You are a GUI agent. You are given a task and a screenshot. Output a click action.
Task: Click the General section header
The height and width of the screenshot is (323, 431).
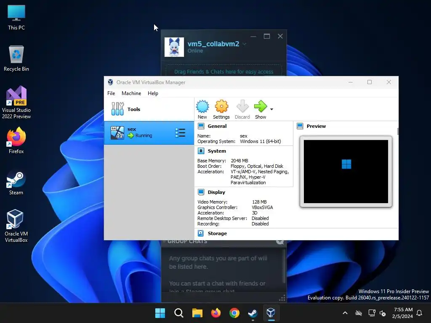tap(217, 126)
